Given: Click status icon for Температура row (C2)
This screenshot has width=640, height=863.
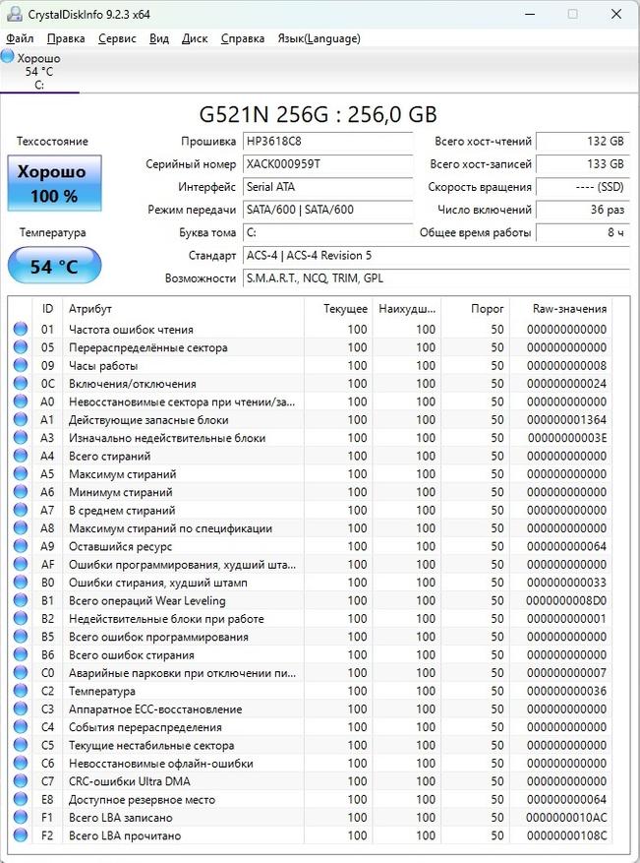Looking at the screenshot, I should click(x=21, y=691).
